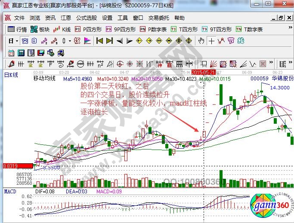294x223 pixels.
Task: Toggle the crosshair cursor tool
Action: pos(211,41)
